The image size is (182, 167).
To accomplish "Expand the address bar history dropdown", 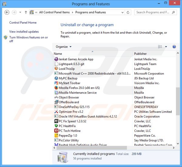I will pyautogui.click(x=122, y=12).
